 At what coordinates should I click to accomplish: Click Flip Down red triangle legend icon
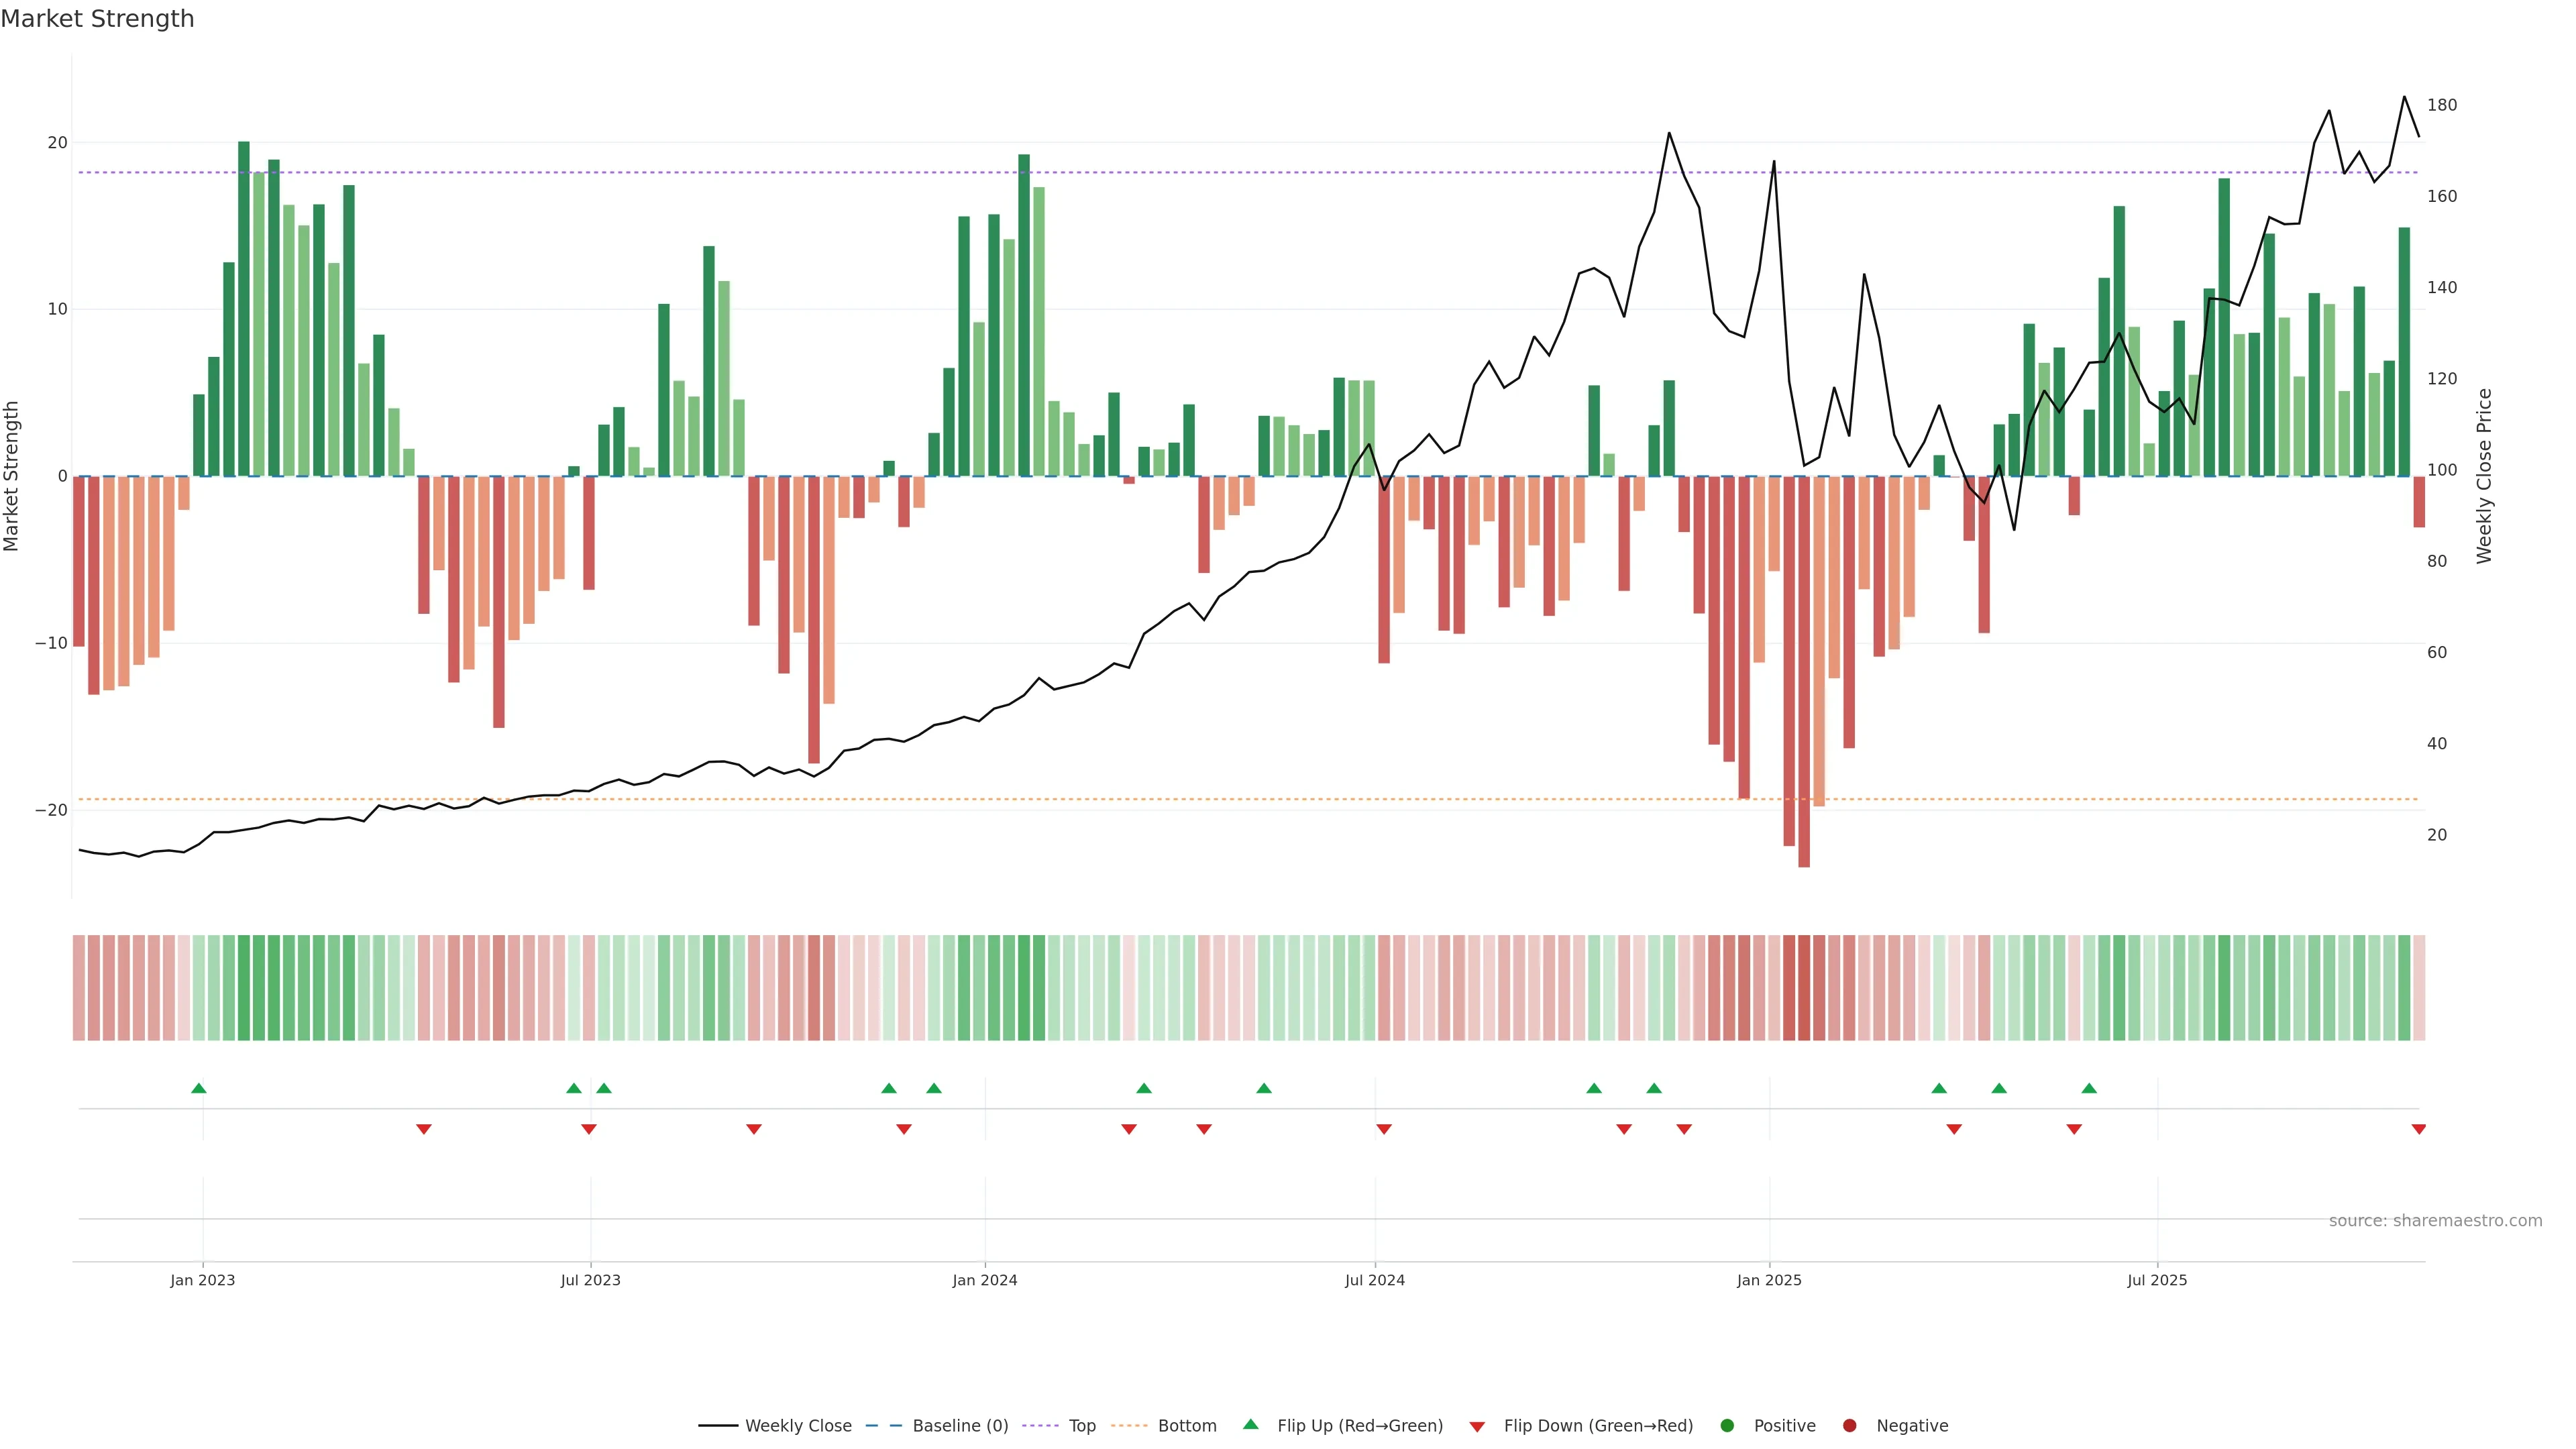coord(1477,1427)
